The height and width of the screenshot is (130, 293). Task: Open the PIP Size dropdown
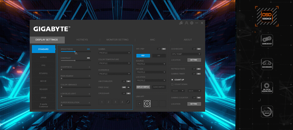click(151, 72)
